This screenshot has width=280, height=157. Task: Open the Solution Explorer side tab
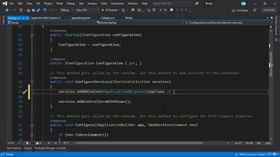click(x=276, y=25)
